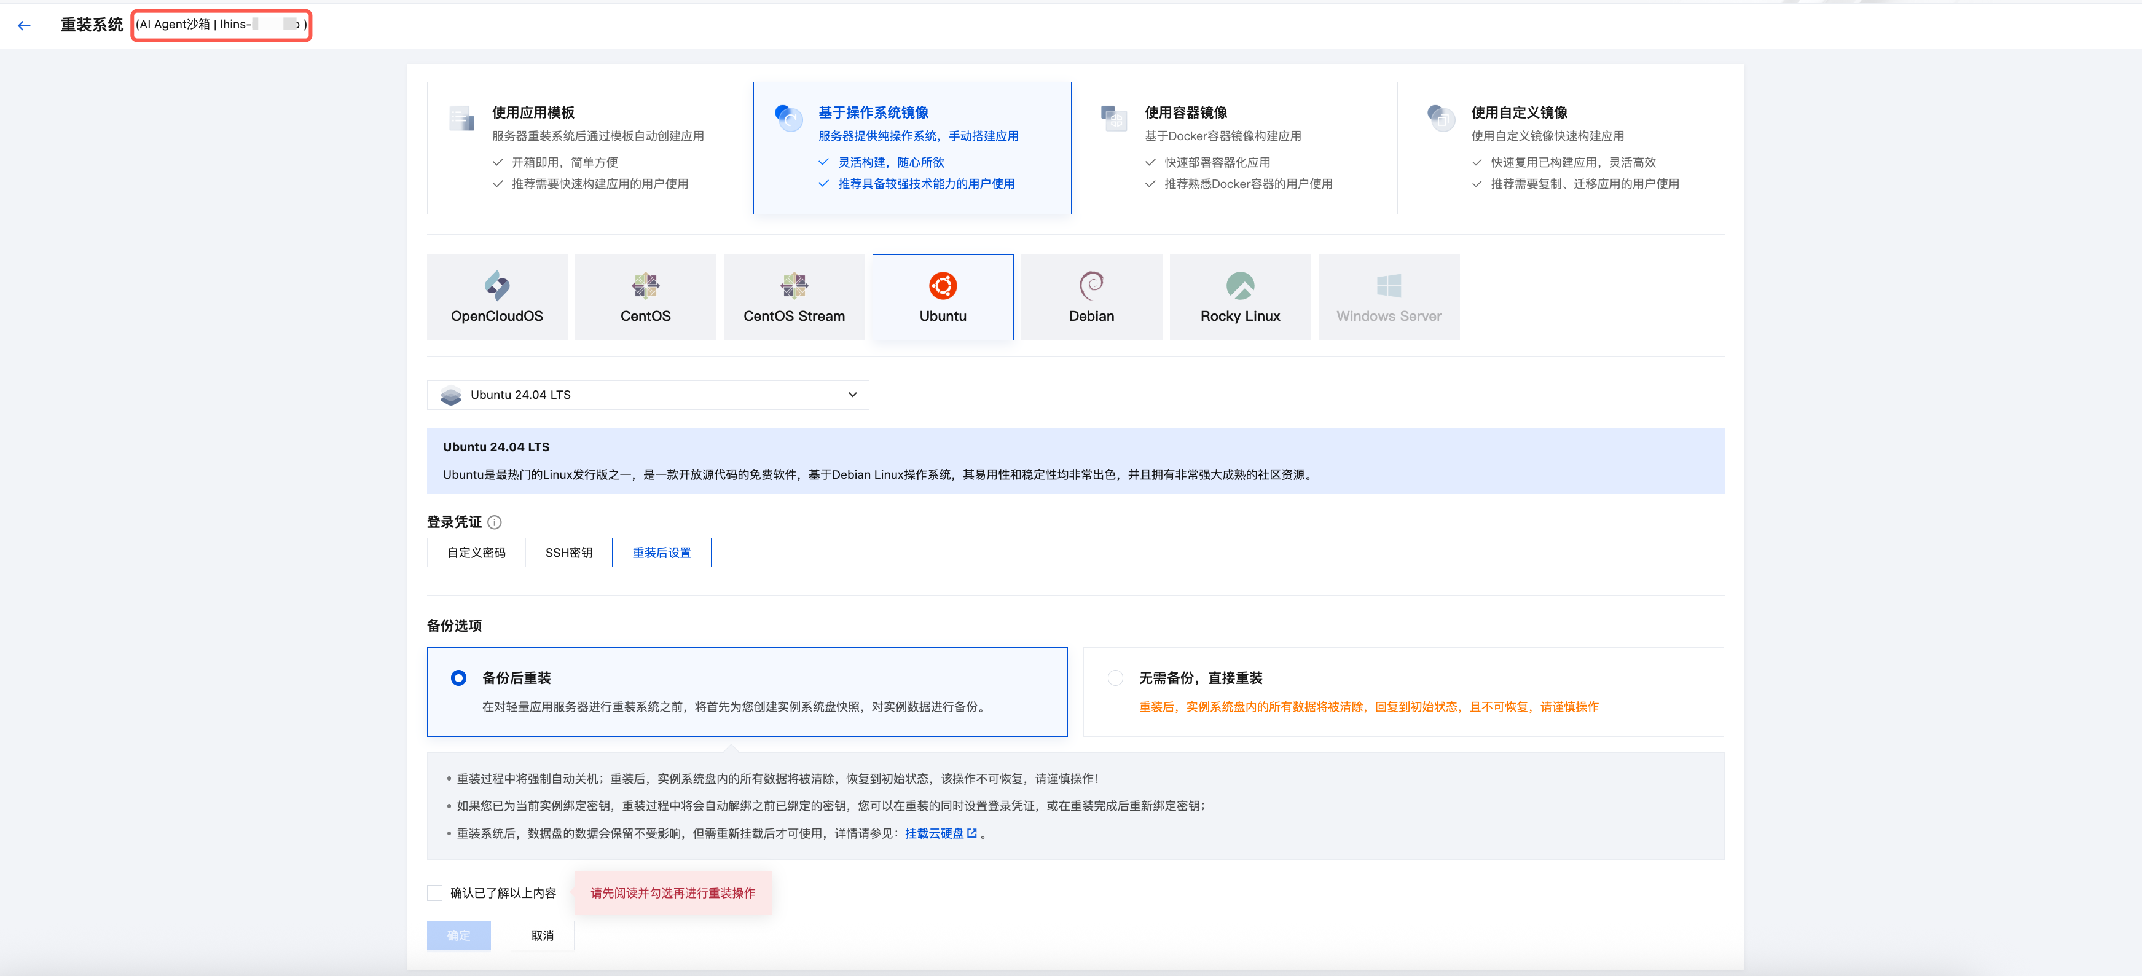Check the 确认已了解以上内容 checkbox

(x=435, y=893)
